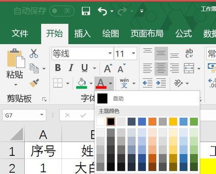This screenshot has height=174, width=216.
Task: Toggle Bold formatting
Action: 58,68
